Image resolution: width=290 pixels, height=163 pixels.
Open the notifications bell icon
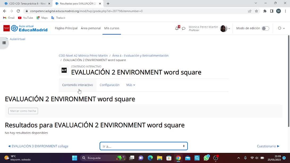pyautogui.click(x=177, y=28)
